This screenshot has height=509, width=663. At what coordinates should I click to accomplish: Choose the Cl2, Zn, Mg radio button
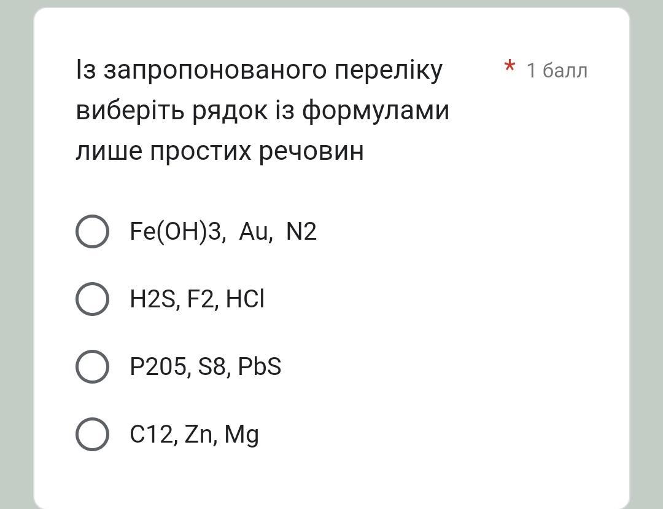(x=93, y=434)
